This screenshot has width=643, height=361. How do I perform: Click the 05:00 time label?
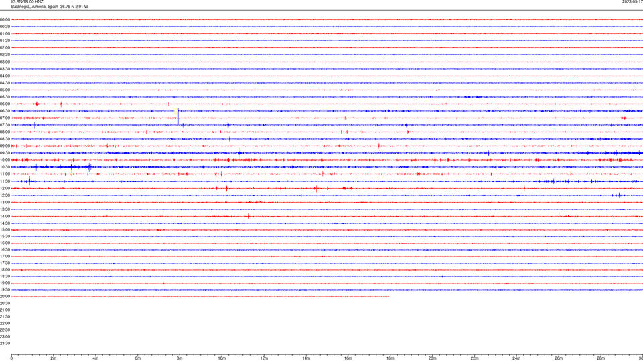(x=5, y=90)
